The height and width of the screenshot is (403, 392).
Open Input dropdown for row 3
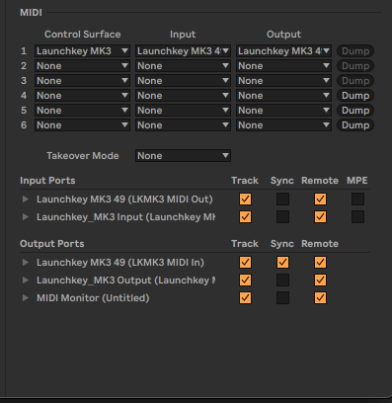click(x=183, y=81)
